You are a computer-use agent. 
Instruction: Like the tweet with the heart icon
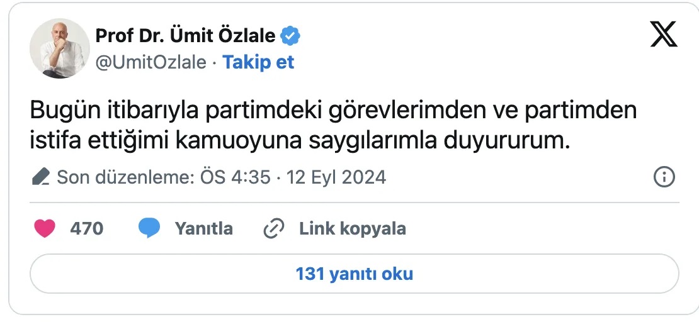click(45, 228)
